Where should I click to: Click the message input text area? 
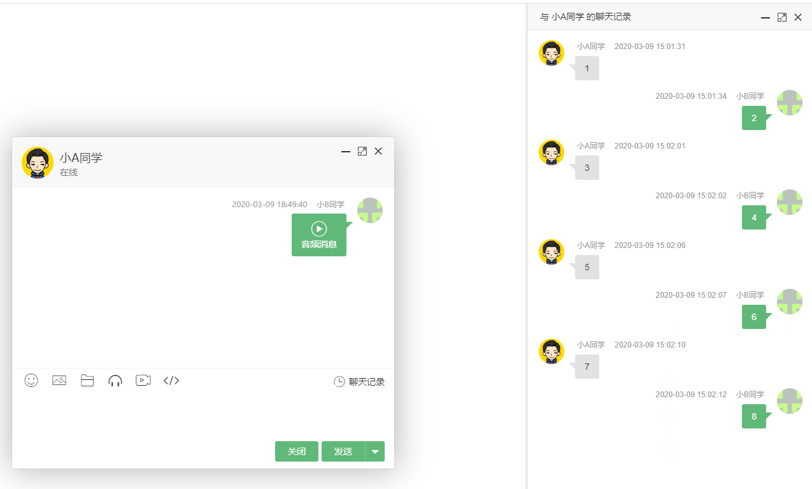[203, 414]
